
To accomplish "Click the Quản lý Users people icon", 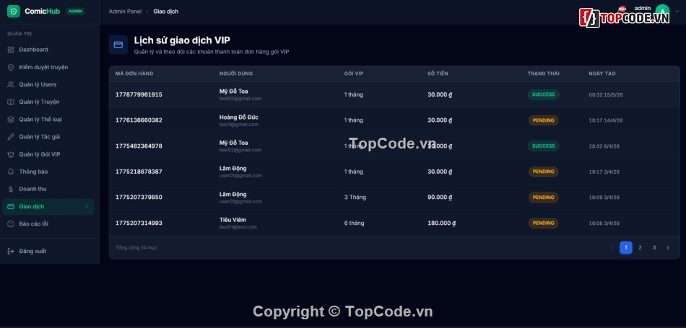I will [x=11, y=85].
